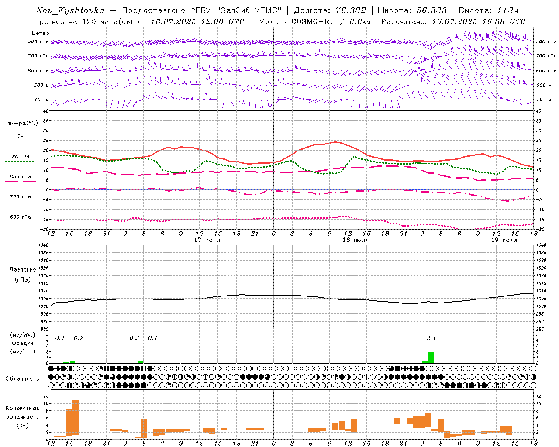Viewport: 559px width, 447px height.
Task: Click the Td 2м dew point legend entry
Action: coord(20,156)
